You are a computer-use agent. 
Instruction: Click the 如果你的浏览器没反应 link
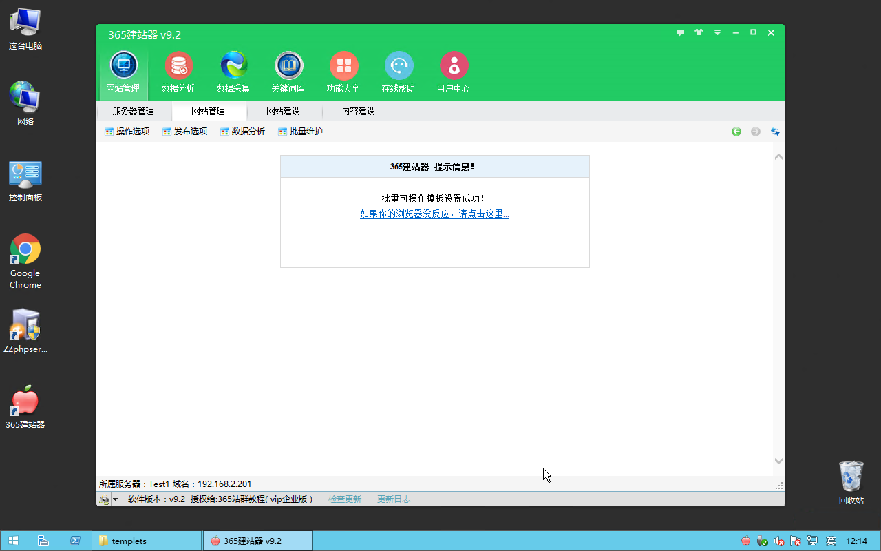click(x=434, y=214)
